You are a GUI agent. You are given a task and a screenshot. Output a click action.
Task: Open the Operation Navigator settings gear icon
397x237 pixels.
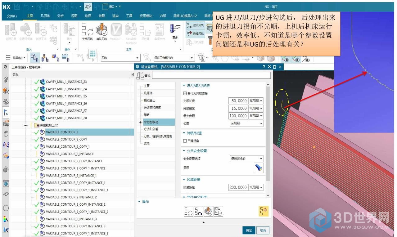(x=5, y=67)
